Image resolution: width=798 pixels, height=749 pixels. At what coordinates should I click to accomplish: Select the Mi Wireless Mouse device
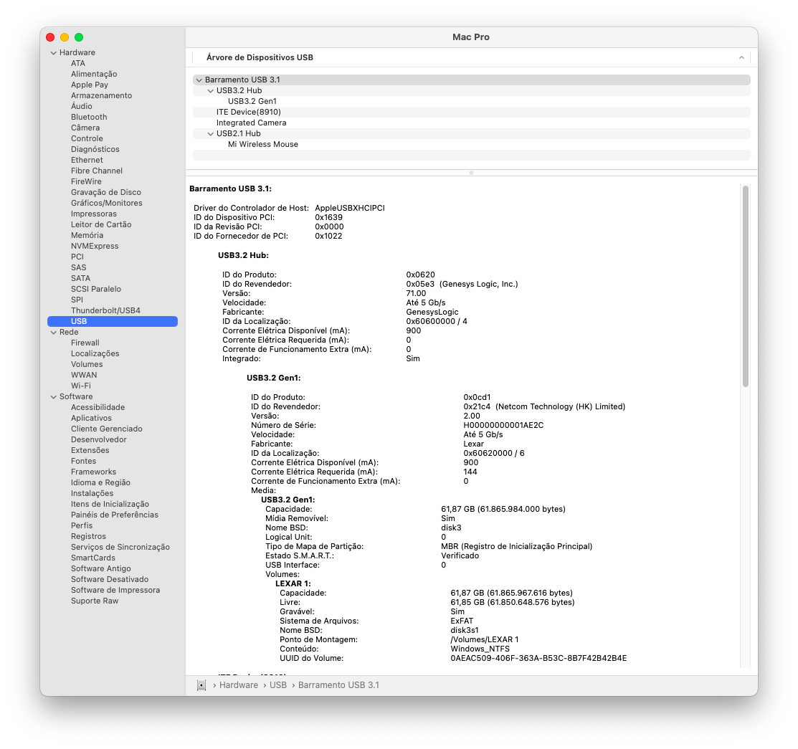tap(262, 144)
